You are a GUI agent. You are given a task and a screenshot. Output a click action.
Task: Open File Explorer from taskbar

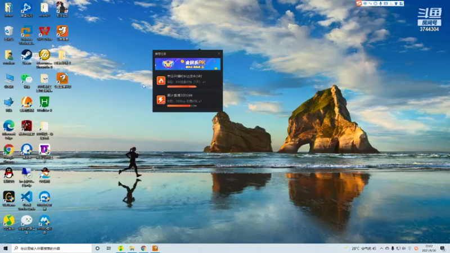pyautogui.click(x=132, y=249)
